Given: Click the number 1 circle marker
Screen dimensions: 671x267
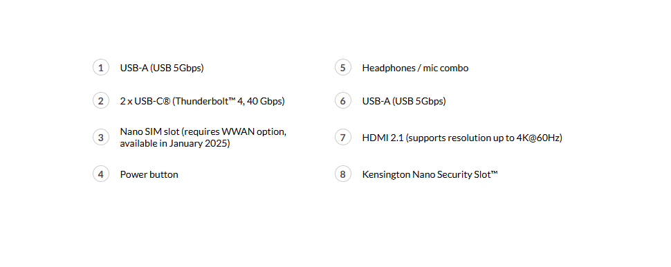Looking at the screenshot, I should (x=100, y=68).
